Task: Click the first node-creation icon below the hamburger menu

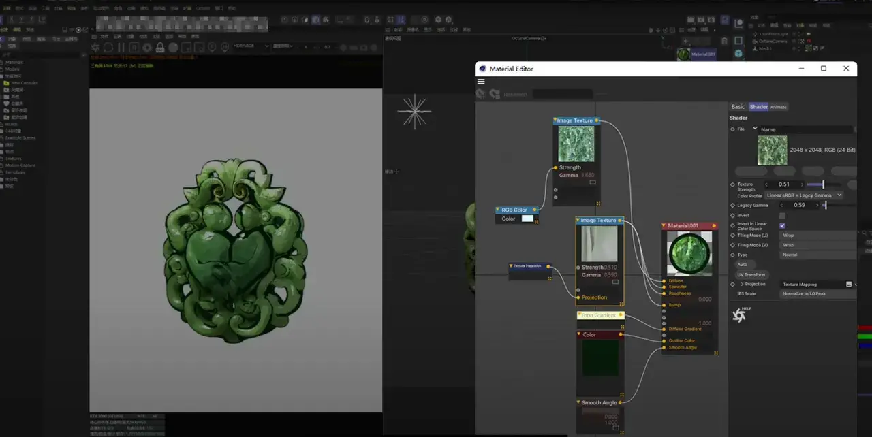Action: 480,93
